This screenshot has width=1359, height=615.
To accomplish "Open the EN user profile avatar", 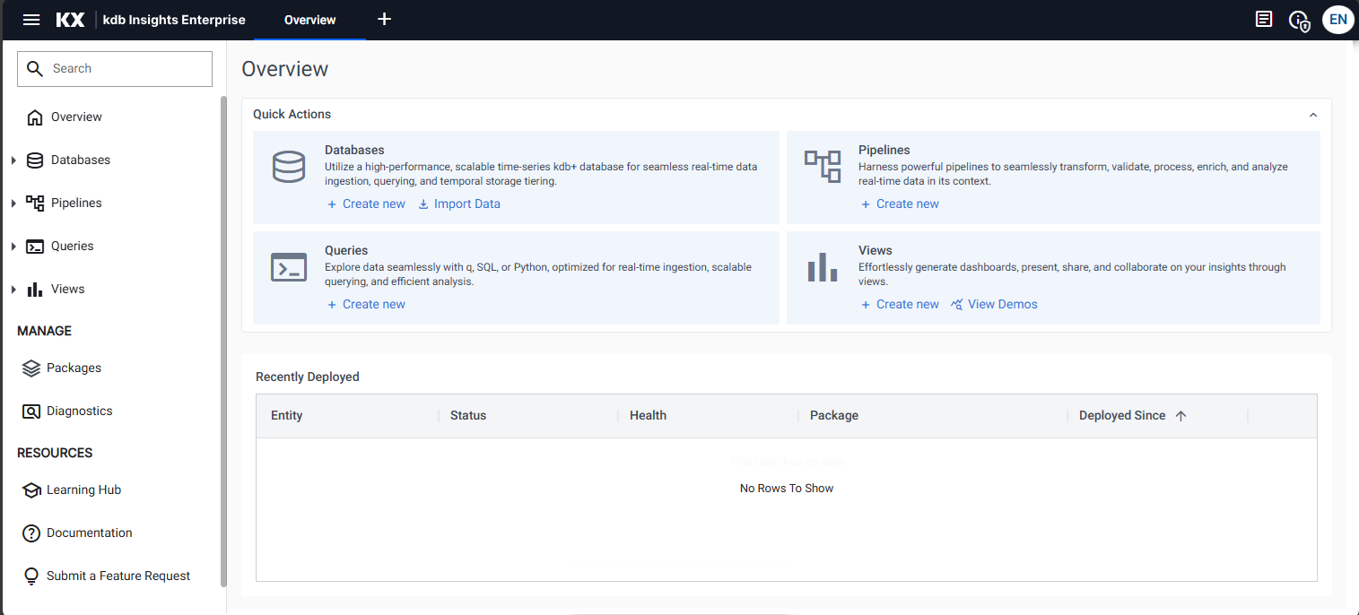I will click(1337, 20).
